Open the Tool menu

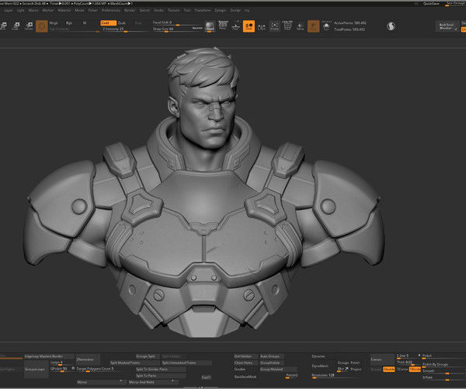point(187,10)
